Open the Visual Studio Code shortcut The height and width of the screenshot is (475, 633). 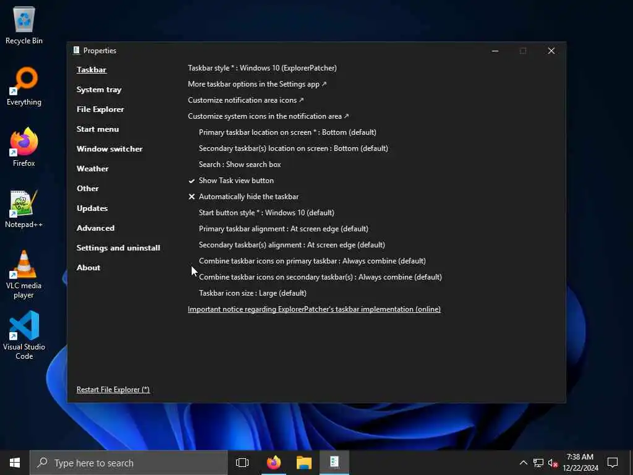(24, 335)
